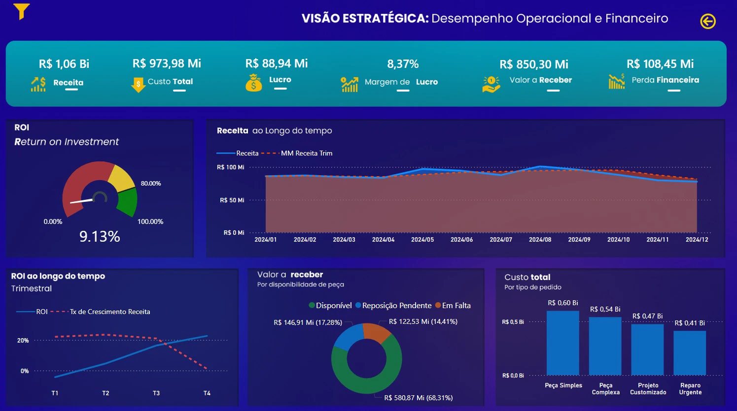This screenshot has width=737, height=411.
Task: Click the T4 quarter axis label
Action: (x=207, y=393)
